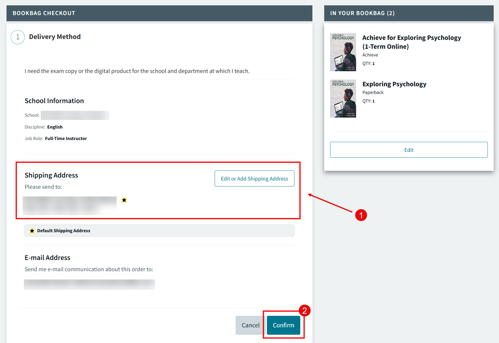
Task: Click the red annotation marker numbered 2
Action: tap(304, 311)
